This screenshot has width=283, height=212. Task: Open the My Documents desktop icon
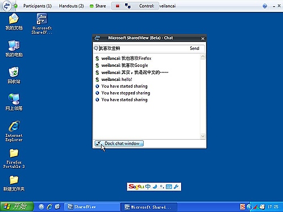point(14,22)
